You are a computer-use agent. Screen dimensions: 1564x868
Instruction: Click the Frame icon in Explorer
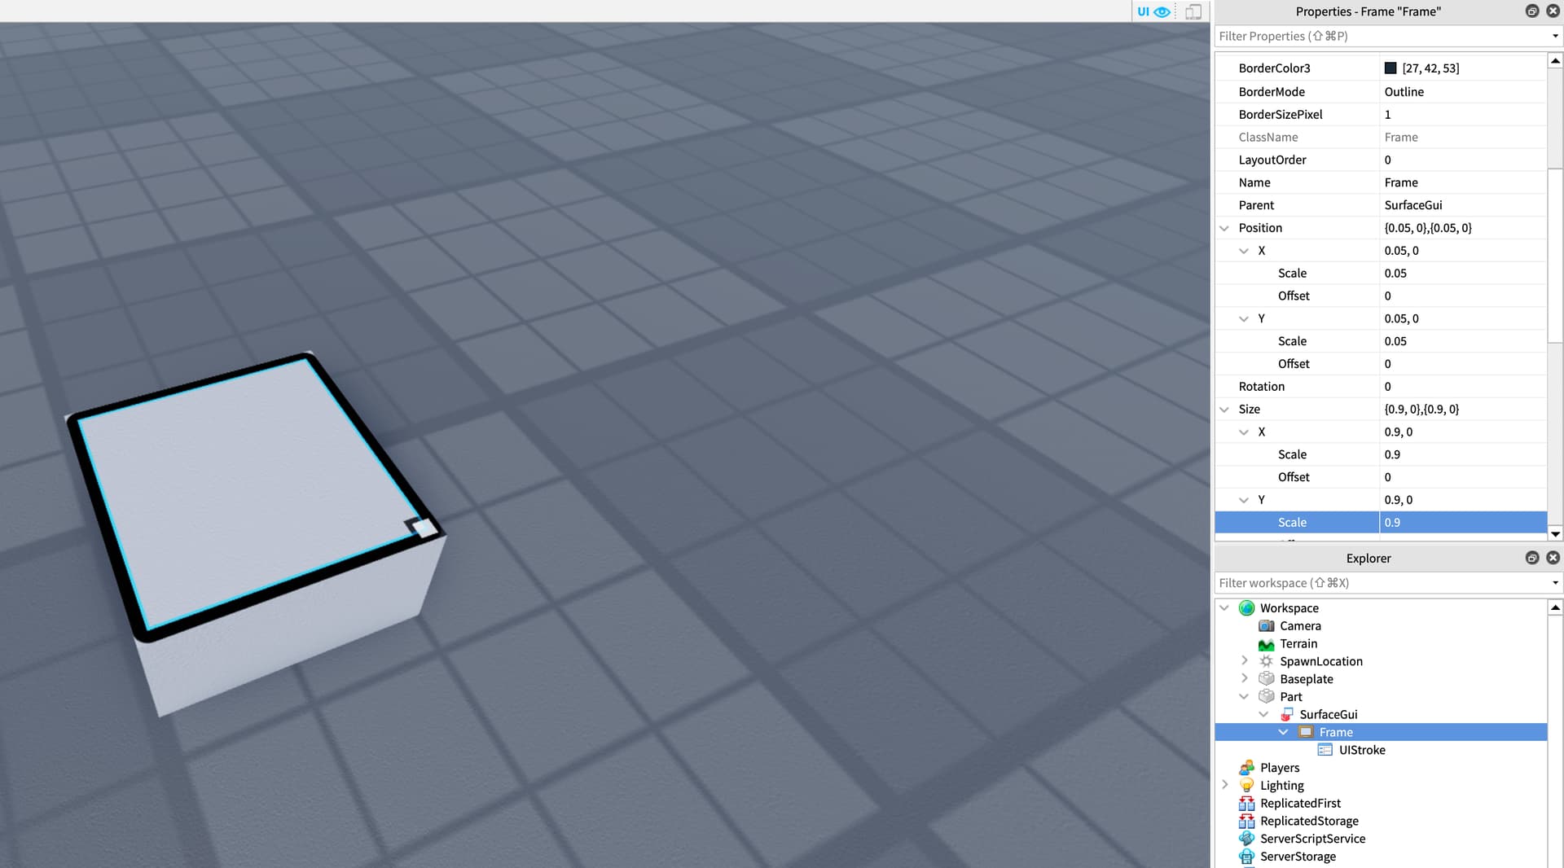pos(1306,732)
